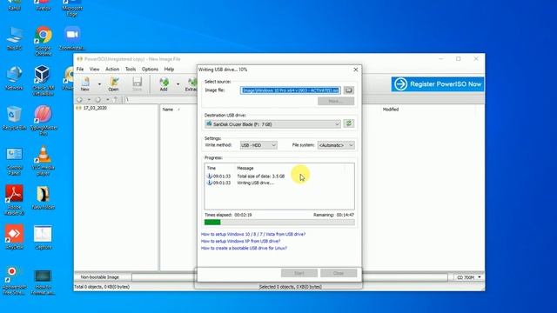Open the Windows 10/8/7/Vista USB setup link

click(x=253, y=234)
